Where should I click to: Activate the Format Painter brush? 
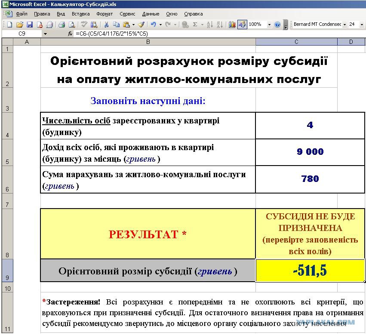(141, 25)
